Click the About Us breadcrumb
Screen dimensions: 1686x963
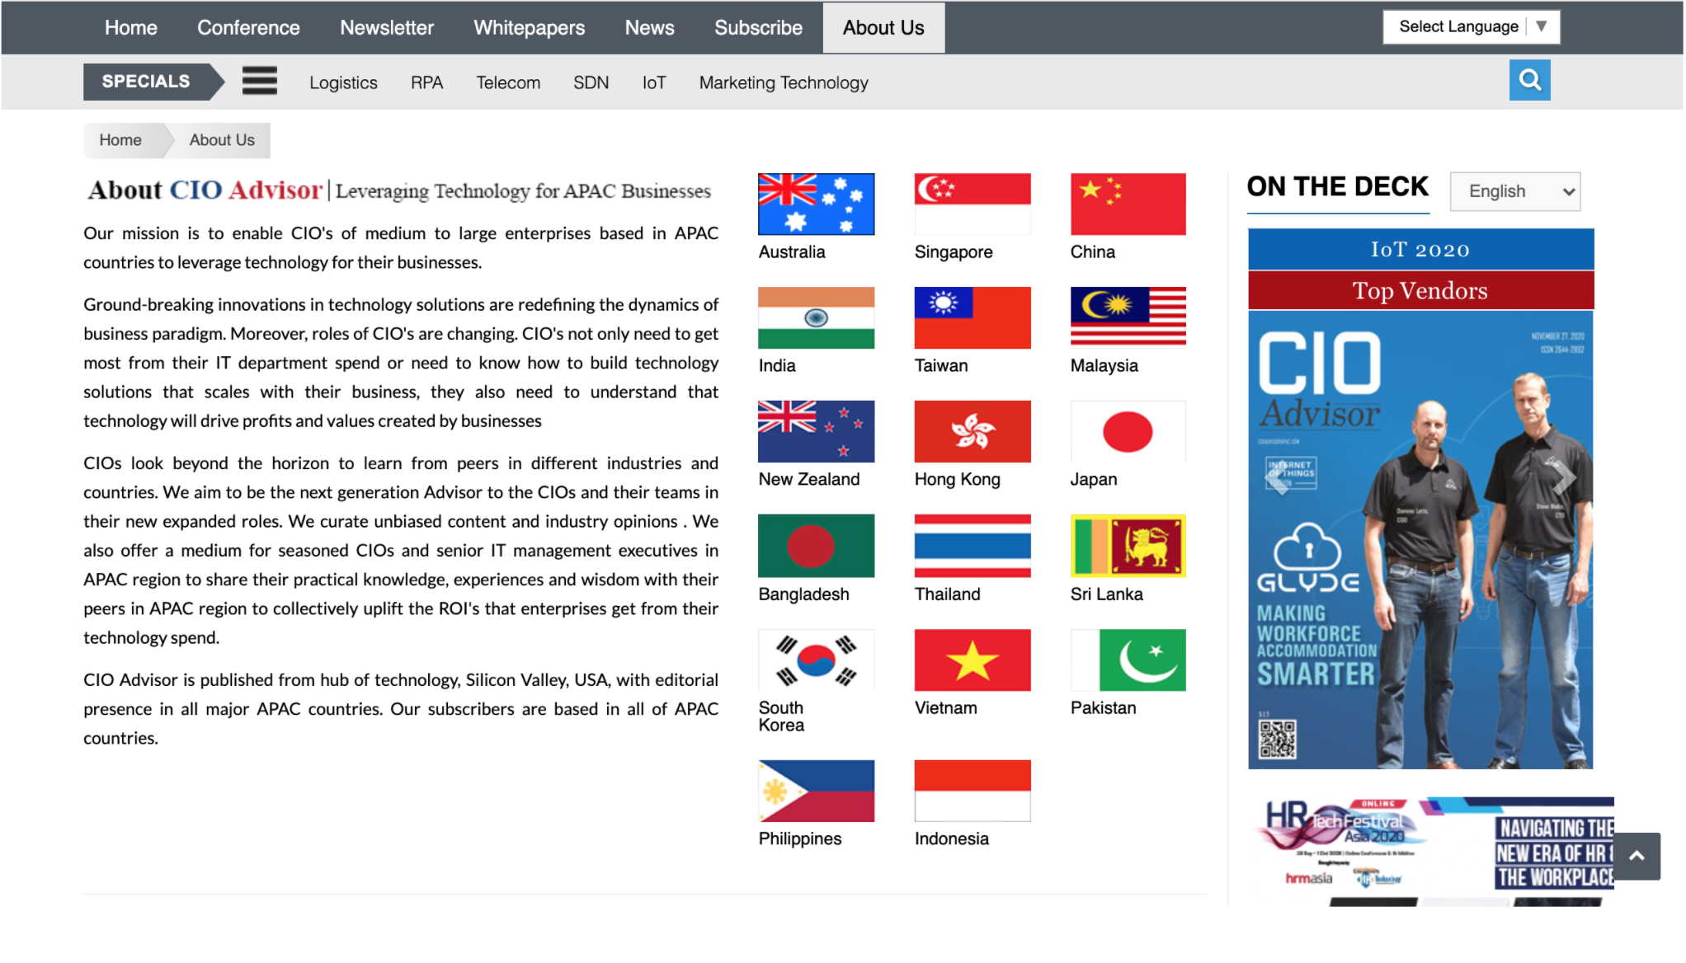(222, 140)
